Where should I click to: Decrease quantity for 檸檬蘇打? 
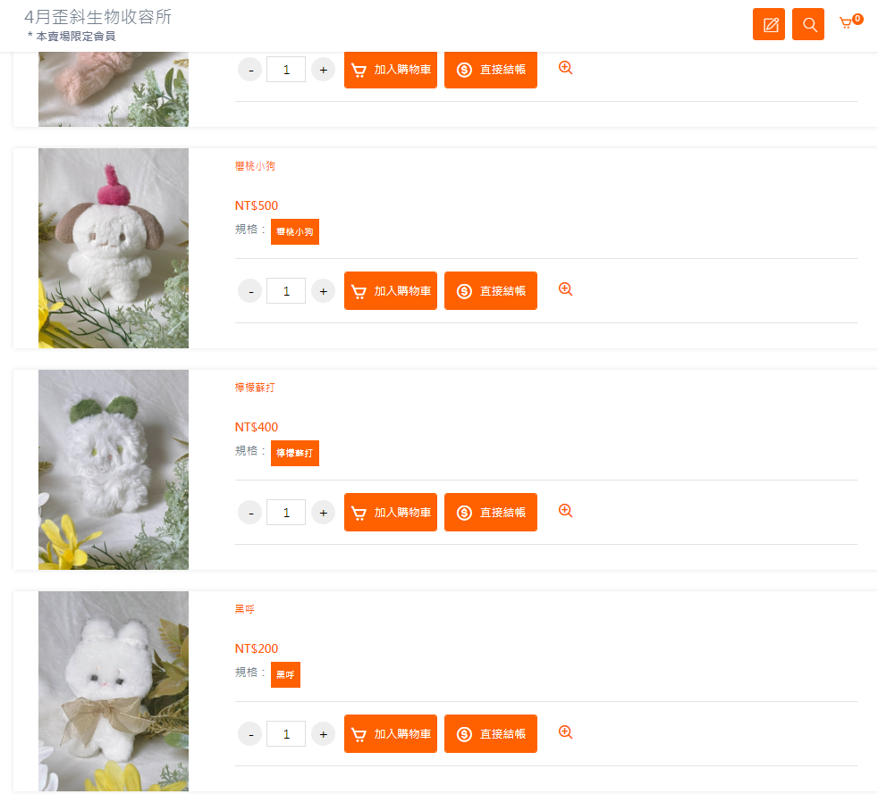coord(250,513)
